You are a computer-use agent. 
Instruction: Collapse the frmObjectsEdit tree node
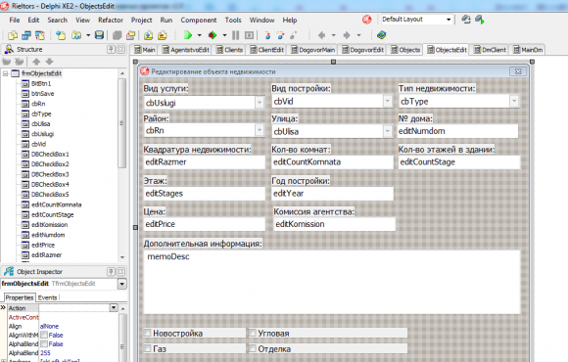tap(6, 73)
